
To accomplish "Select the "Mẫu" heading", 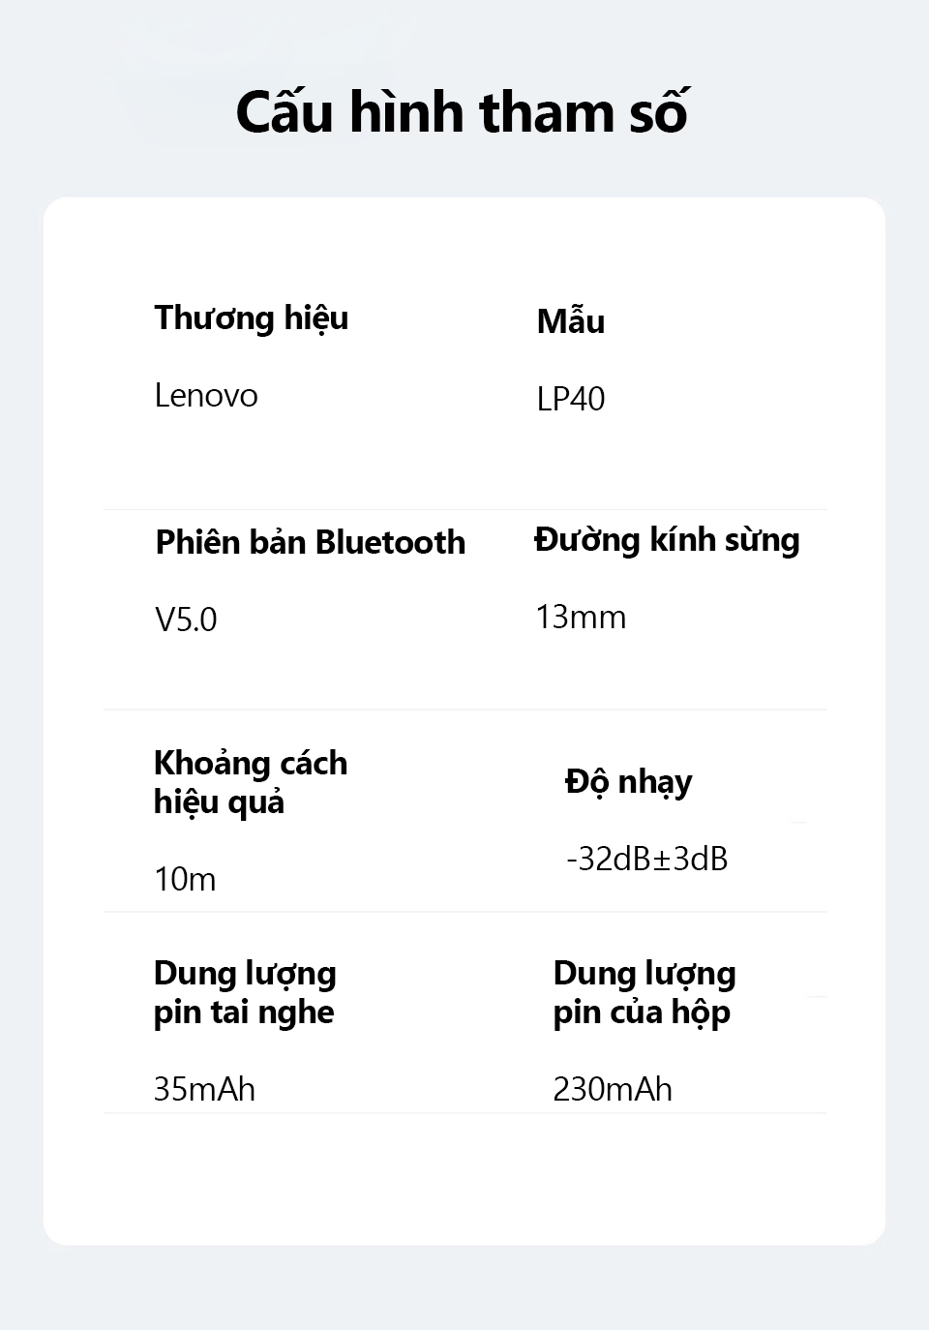I will coord(571,321).
